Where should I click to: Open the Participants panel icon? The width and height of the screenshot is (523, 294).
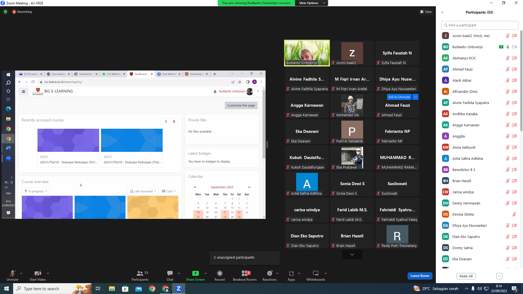click(140, 273)
